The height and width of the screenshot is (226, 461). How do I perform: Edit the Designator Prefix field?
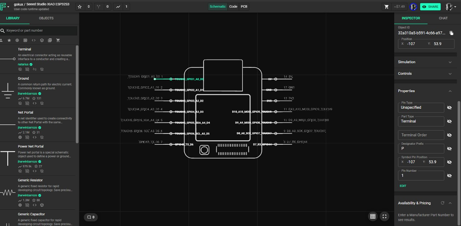pyautogui.click(x=421, y=148)
